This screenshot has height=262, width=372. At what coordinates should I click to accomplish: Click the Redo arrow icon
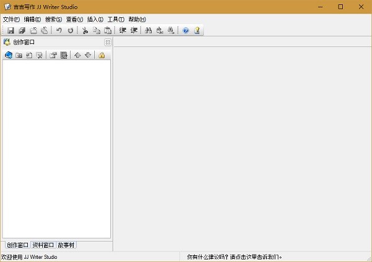click(x=70, y=30)
